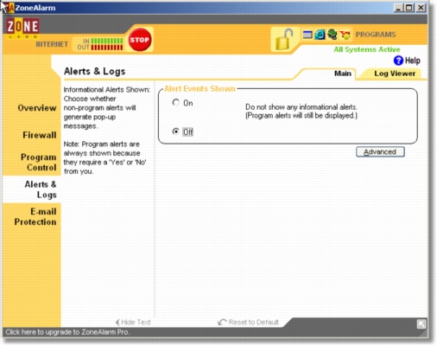Click the Alerts & Logs page heading
Image resolution: width=437 pixels, height=346 pixels.
(94, 71)
